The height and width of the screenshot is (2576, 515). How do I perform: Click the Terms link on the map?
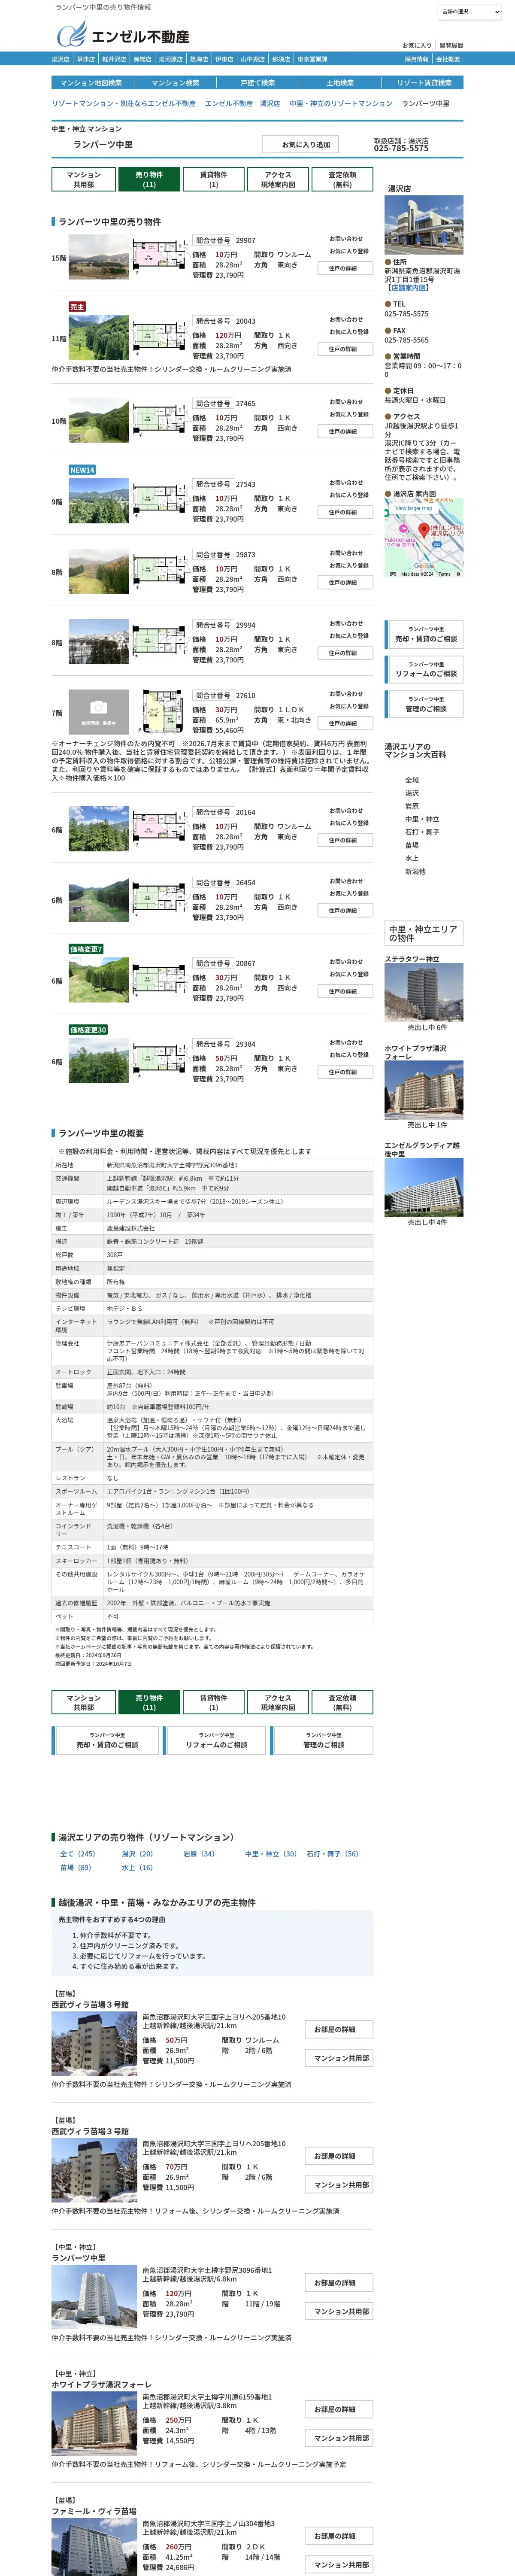click(x=444, y=574)
